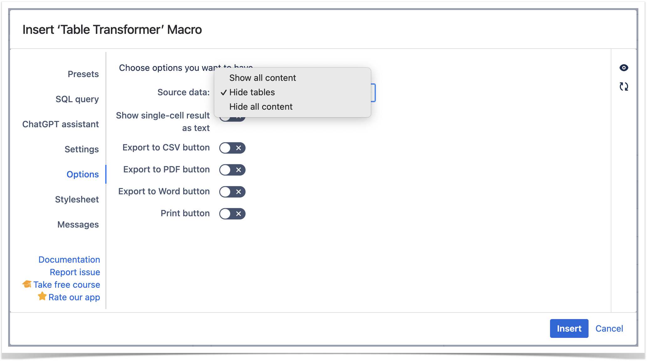649x362 pixels.
Task: Click the orange star rating icon
Action: [x=42, y=296]
